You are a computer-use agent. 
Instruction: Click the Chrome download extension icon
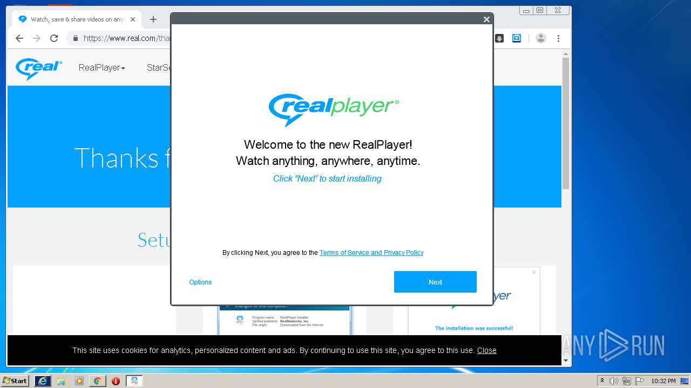point(499,38)
